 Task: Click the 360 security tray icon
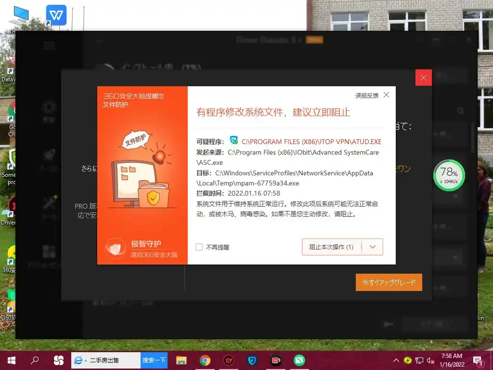coord(408,360)
